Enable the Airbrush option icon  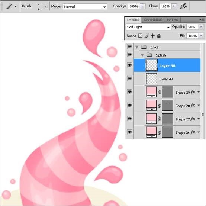[183, 6]
